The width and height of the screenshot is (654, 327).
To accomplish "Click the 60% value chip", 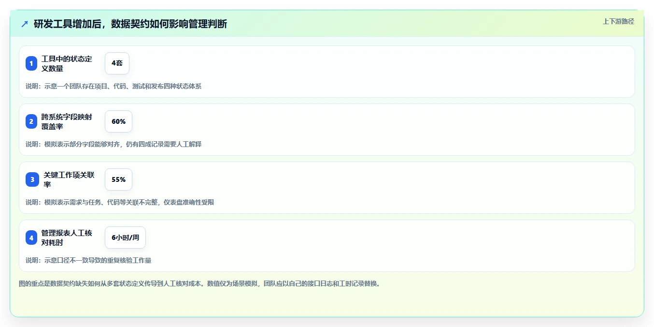I will [118, 121].
